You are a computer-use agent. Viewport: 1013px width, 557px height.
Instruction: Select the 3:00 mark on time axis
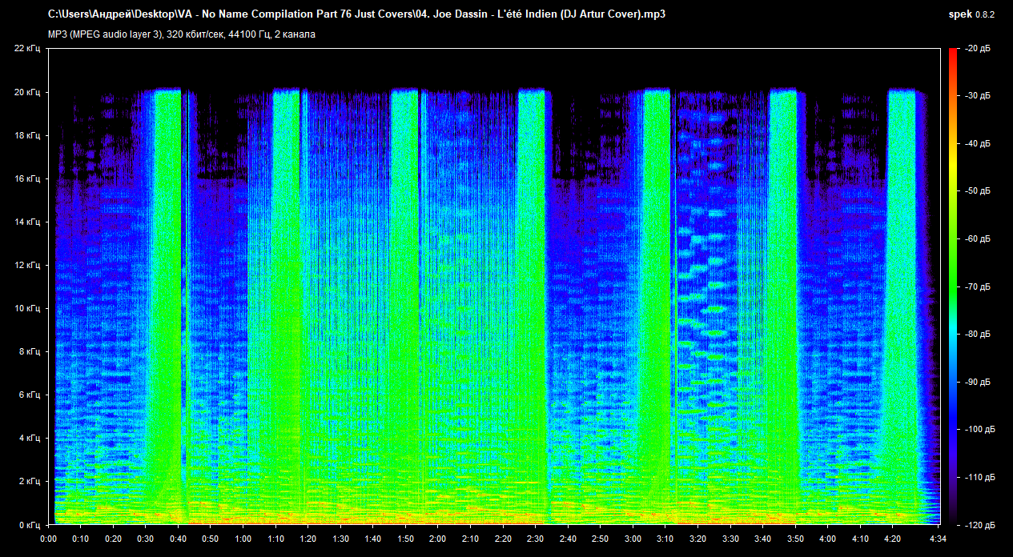coord(633,539)
